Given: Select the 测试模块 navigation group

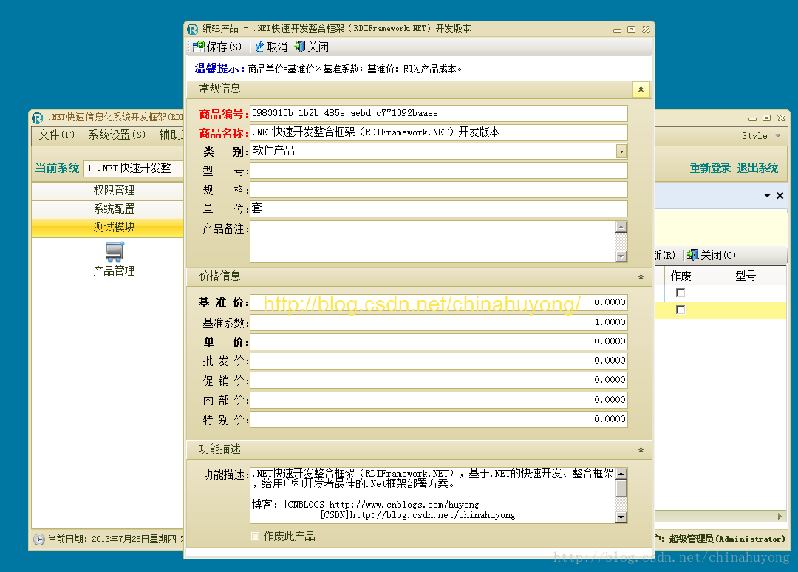Looking at the screenshot, I should (x=107, y=228).
